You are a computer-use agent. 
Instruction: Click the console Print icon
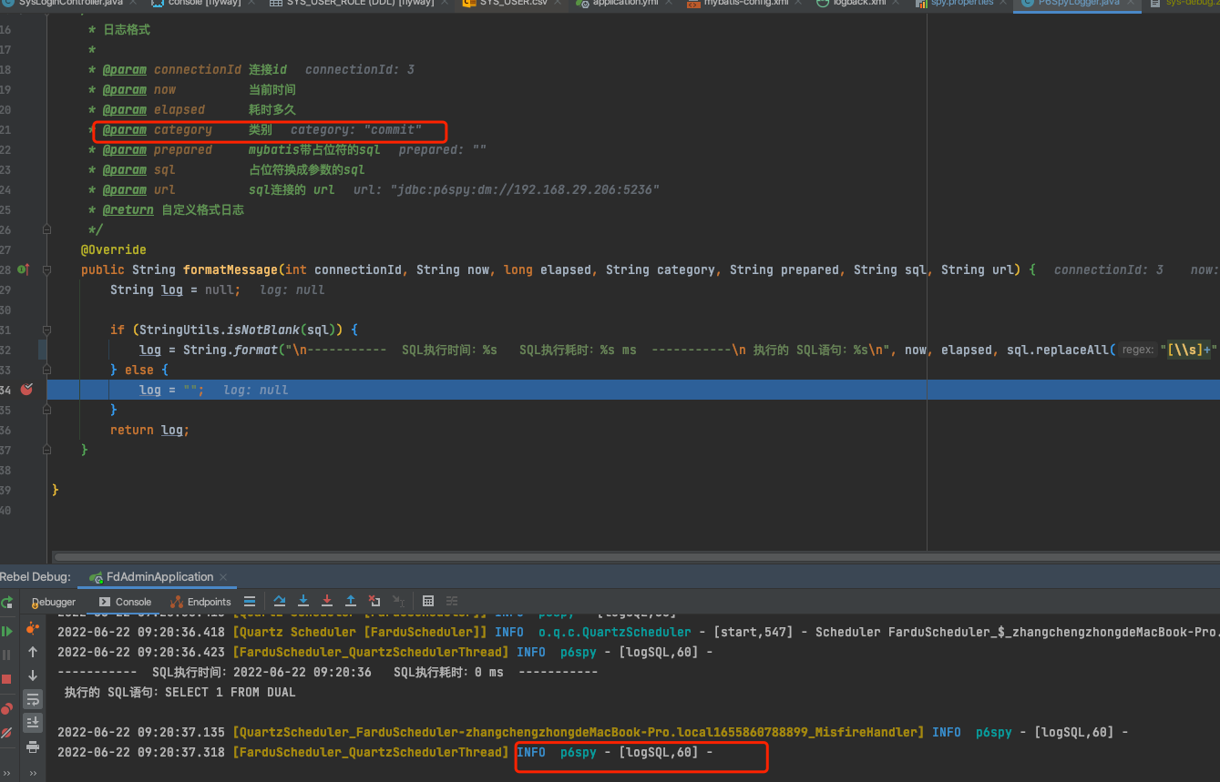pos(33,746)
